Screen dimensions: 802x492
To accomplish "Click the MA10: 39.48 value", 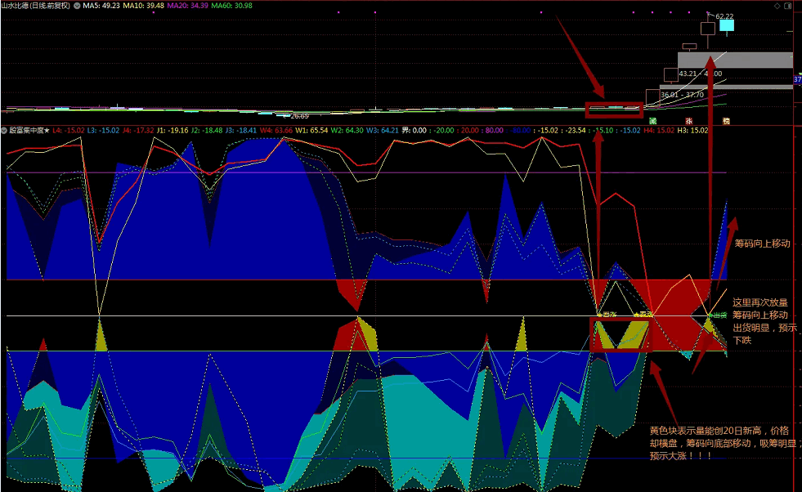I will (x=144, y=6).
